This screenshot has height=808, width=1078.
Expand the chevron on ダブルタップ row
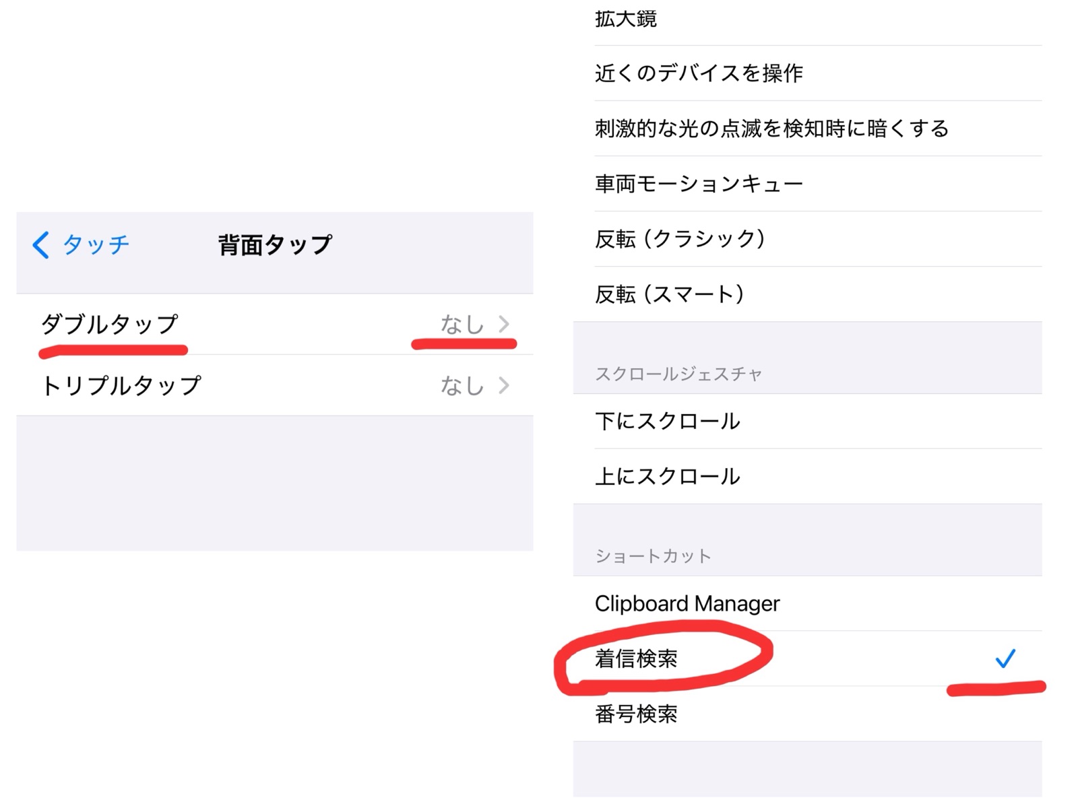tap(504, 324)
